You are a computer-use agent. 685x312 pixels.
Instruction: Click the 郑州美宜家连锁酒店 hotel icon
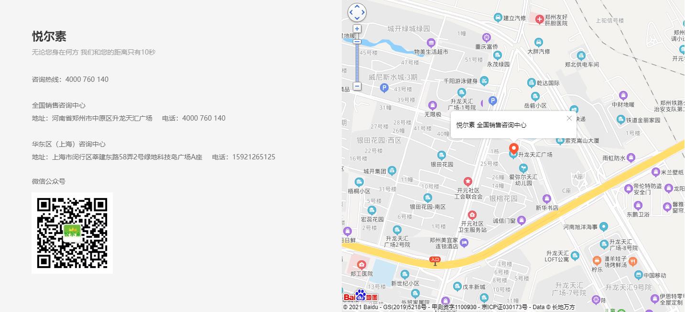click(x=464, y=243)
